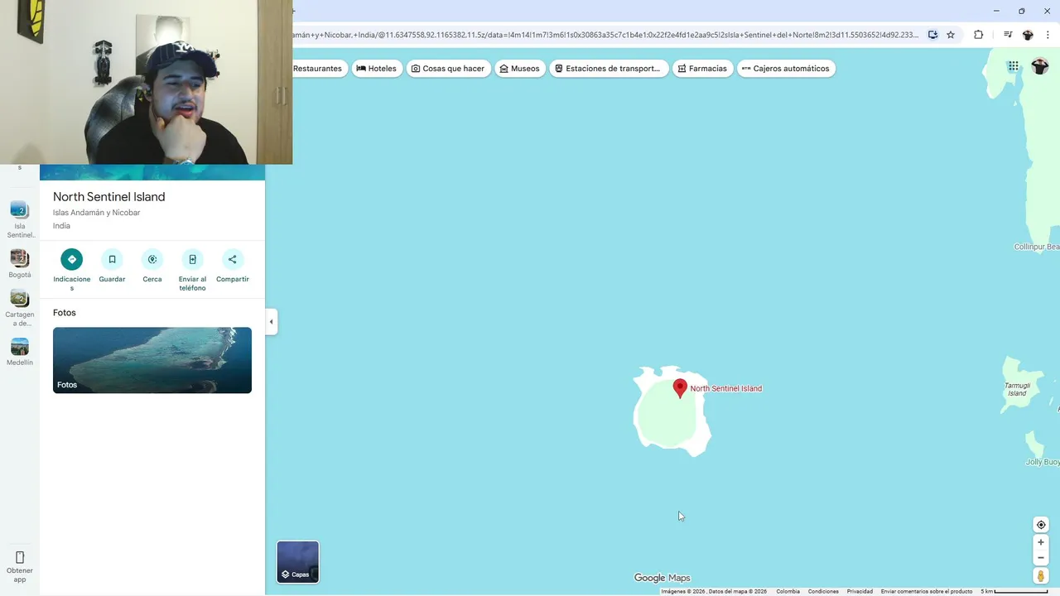Click the install app icon in address bar
The width and height of the screenshot is (1060, 596).
click(x=932, y=35)
